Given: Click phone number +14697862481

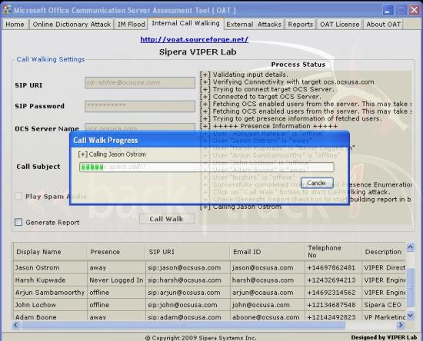Looking at the screenshot, I should tap(333, 268).
